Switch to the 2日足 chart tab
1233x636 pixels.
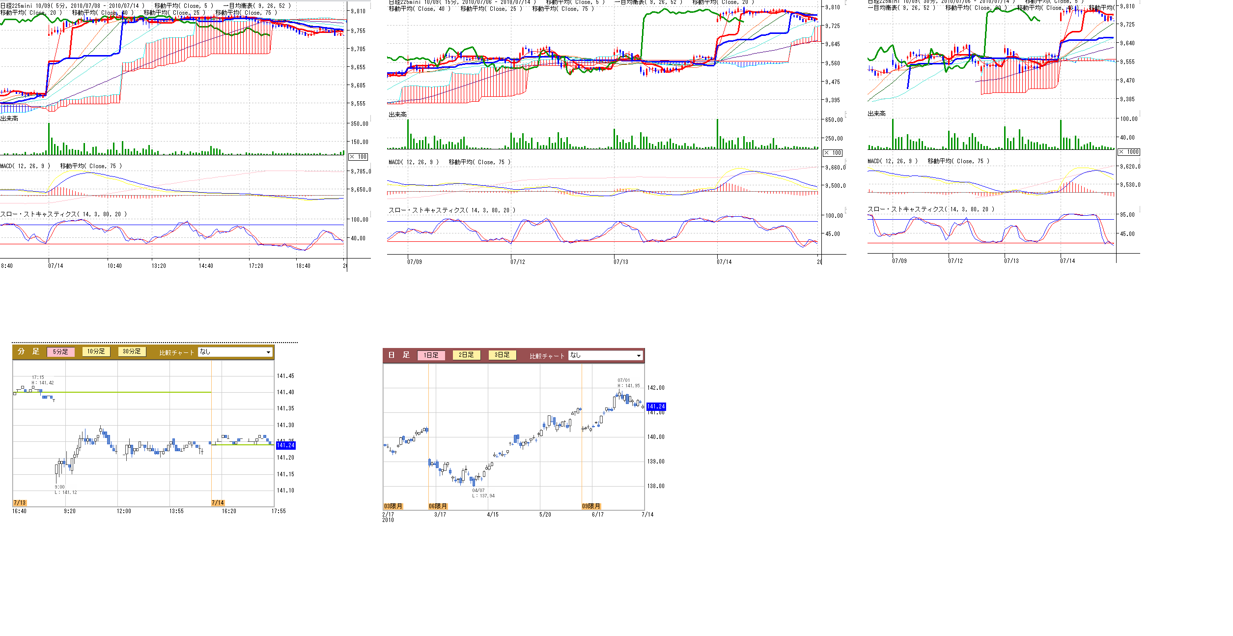[x=466, y=355]
